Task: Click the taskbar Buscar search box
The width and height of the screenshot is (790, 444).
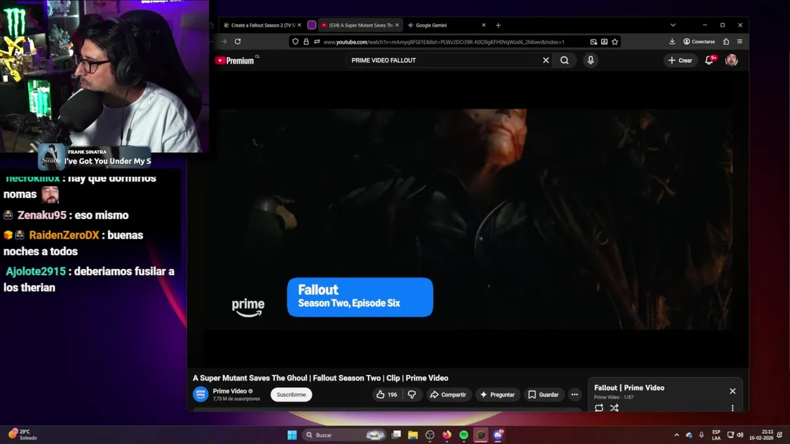Action: pos(344,435)
